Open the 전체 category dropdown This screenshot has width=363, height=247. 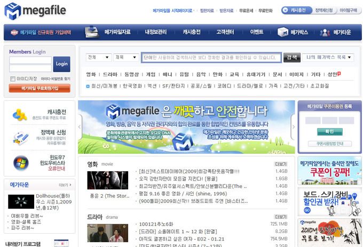pos(99,58)
